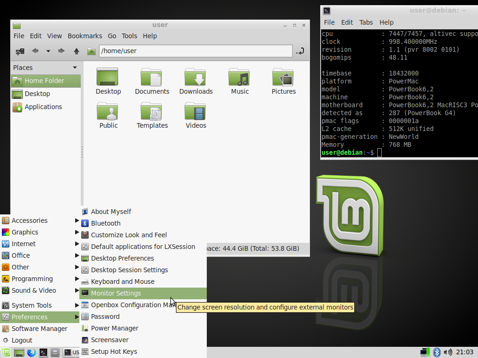Image resolution: width=478 pixels, height=358 pixels.
Task: Open Default applications for LXSession
Action: coord(143,247)
